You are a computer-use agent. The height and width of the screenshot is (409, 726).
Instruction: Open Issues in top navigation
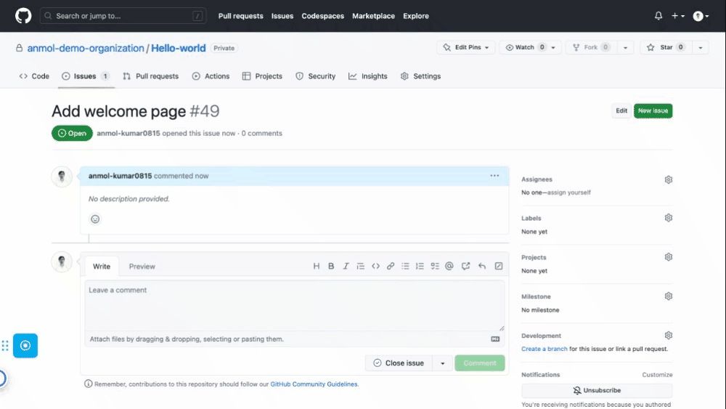pyautogui.click(x=282, y=16)
